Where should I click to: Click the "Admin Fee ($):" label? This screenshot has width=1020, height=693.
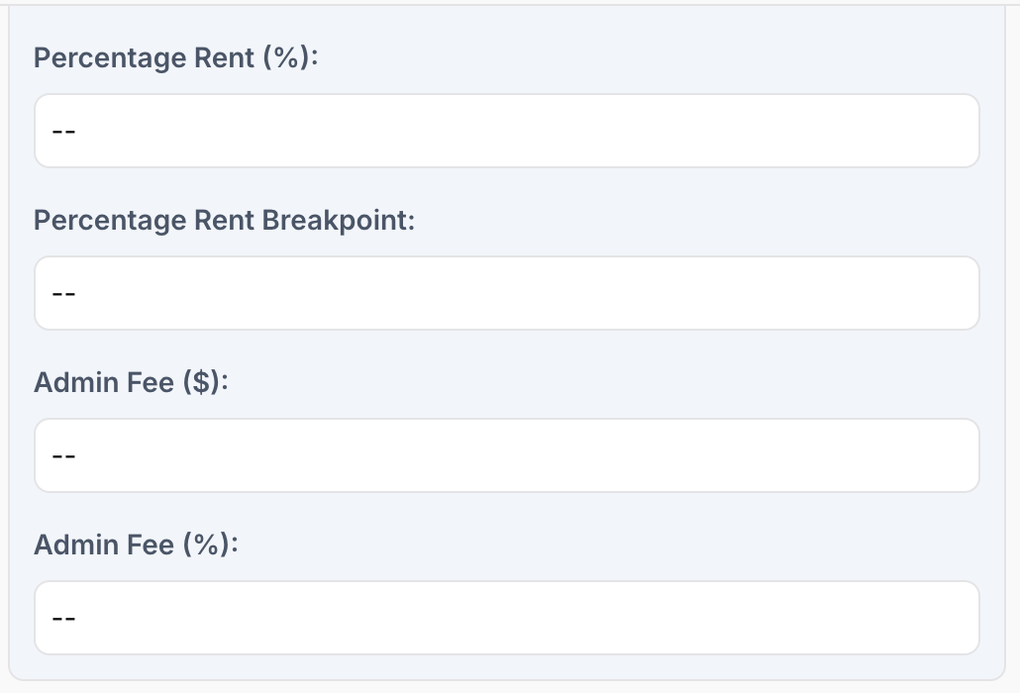coord(131,382)
